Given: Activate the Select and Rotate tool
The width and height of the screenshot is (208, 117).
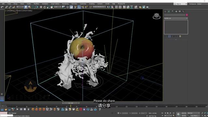Looking at the screenshot, I should click(45, 7).
